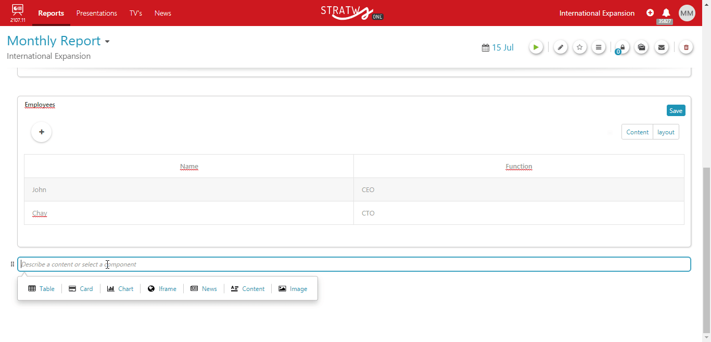Screen dimensions: 711x342
Task: Insert a Content component
Action: click(248, 289)
